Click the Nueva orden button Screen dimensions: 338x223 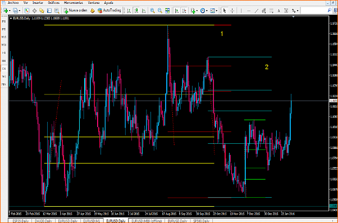point(75,11)
